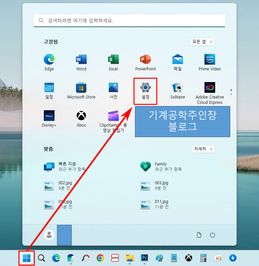This screenshot has height=266, width=259.
Task: Click the 자세히 (More) button
Action: 203,149
